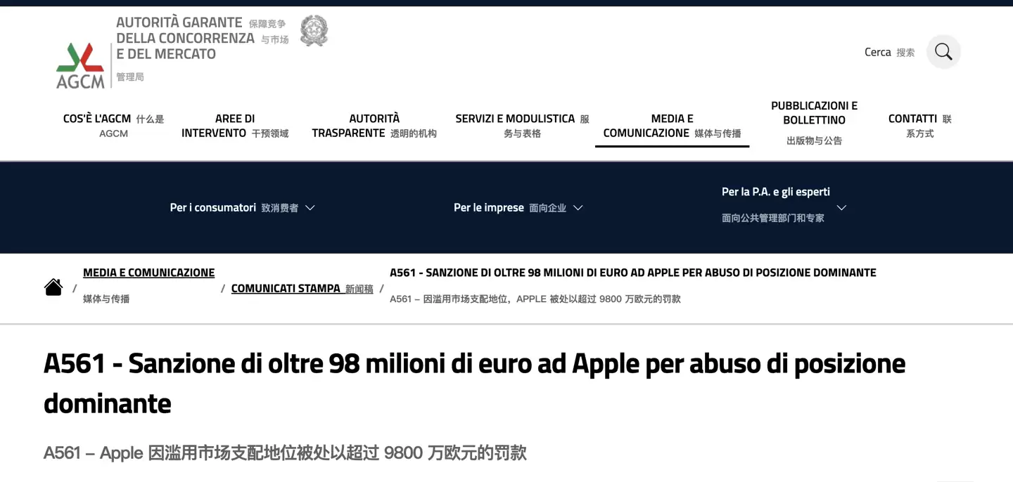This screenshot has height=482, width=1013.
Task: Click the Cerca search label
Action: (877, 51)
